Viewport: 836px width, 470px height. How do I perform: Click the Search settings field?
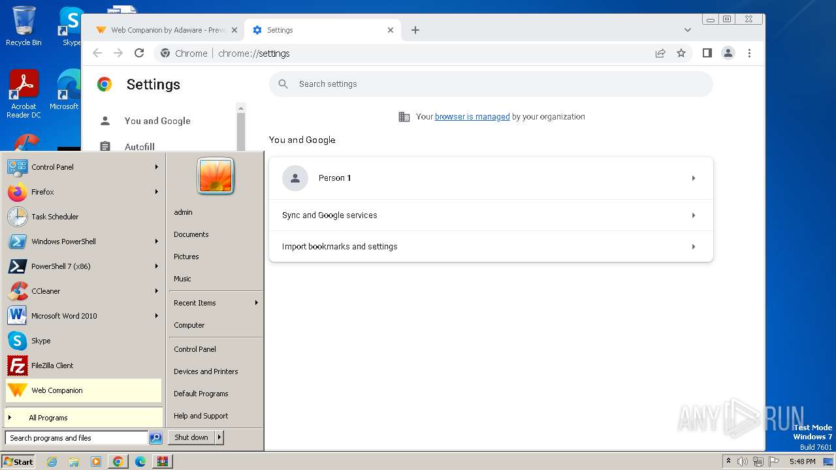[x=491, y=84]
